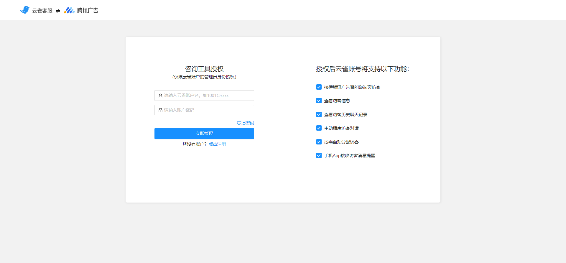Click the 仅限云雀账户的管理员身份授权 note
Image resolution: width=566 pixels, height=263 pixels.
204,77
